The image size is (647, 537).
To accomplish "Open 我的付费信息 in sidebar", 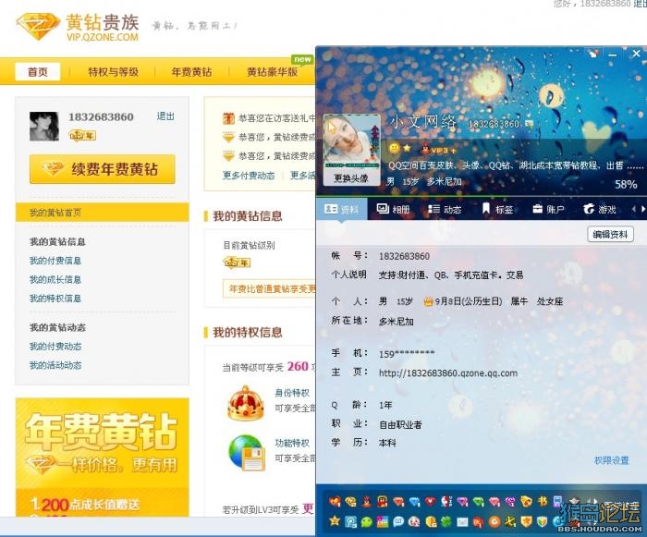I will tap(55, 261).
